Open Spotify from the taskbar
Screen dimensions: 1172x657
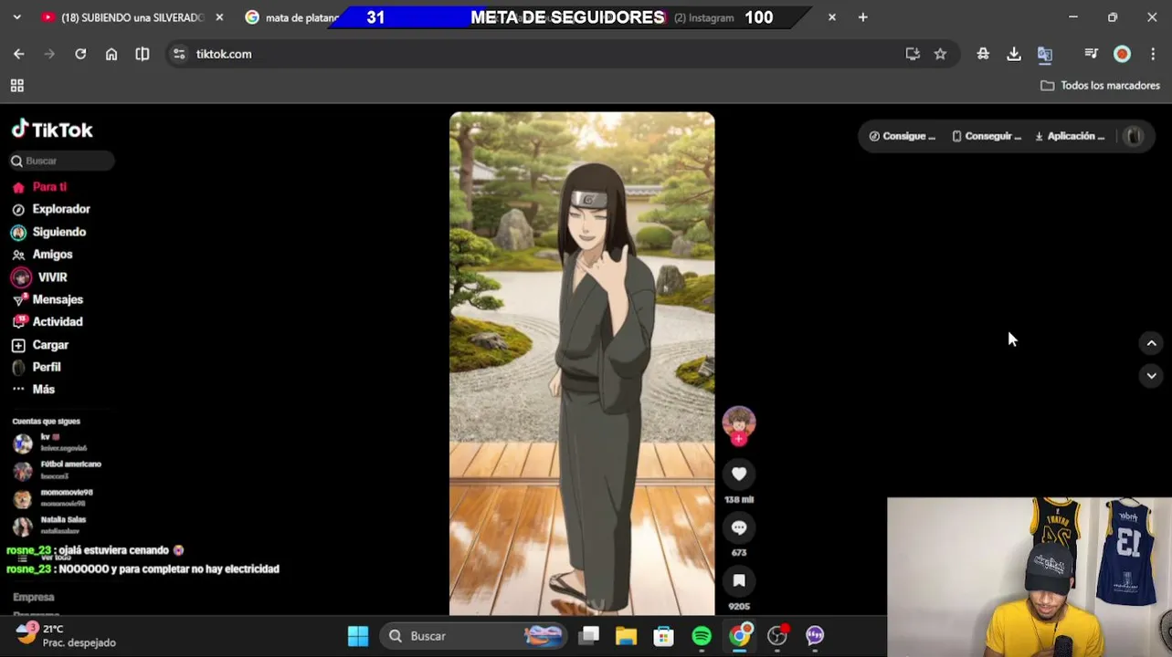point(702,636)
